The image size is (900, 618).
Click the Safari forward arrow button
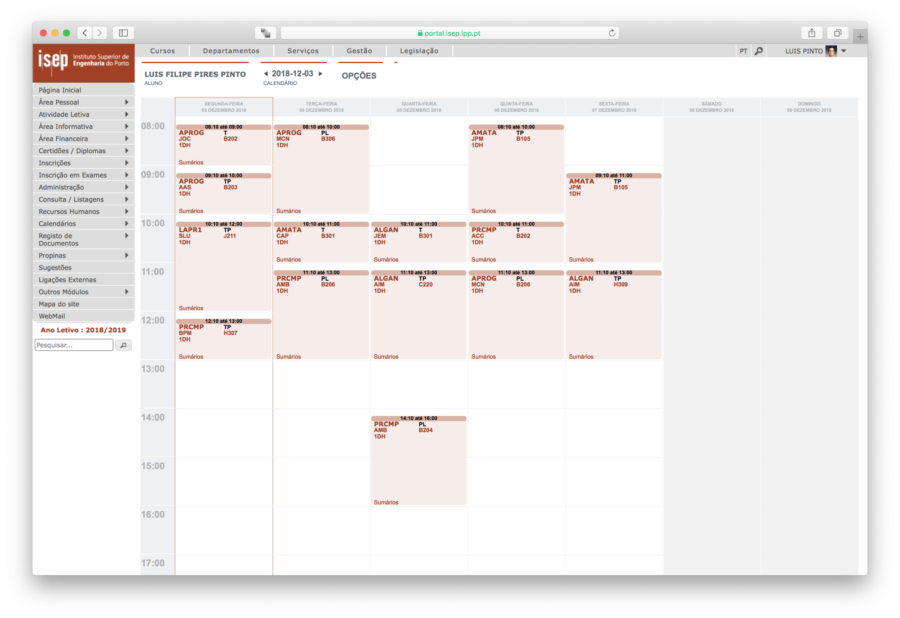coord(99,33)
